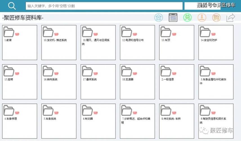Select the 1.前窗 label
Screen dimensions: 241x141
pos(8,40)
